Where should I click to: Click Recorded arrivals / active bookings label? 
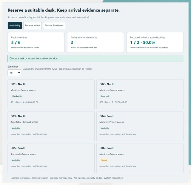148,37
